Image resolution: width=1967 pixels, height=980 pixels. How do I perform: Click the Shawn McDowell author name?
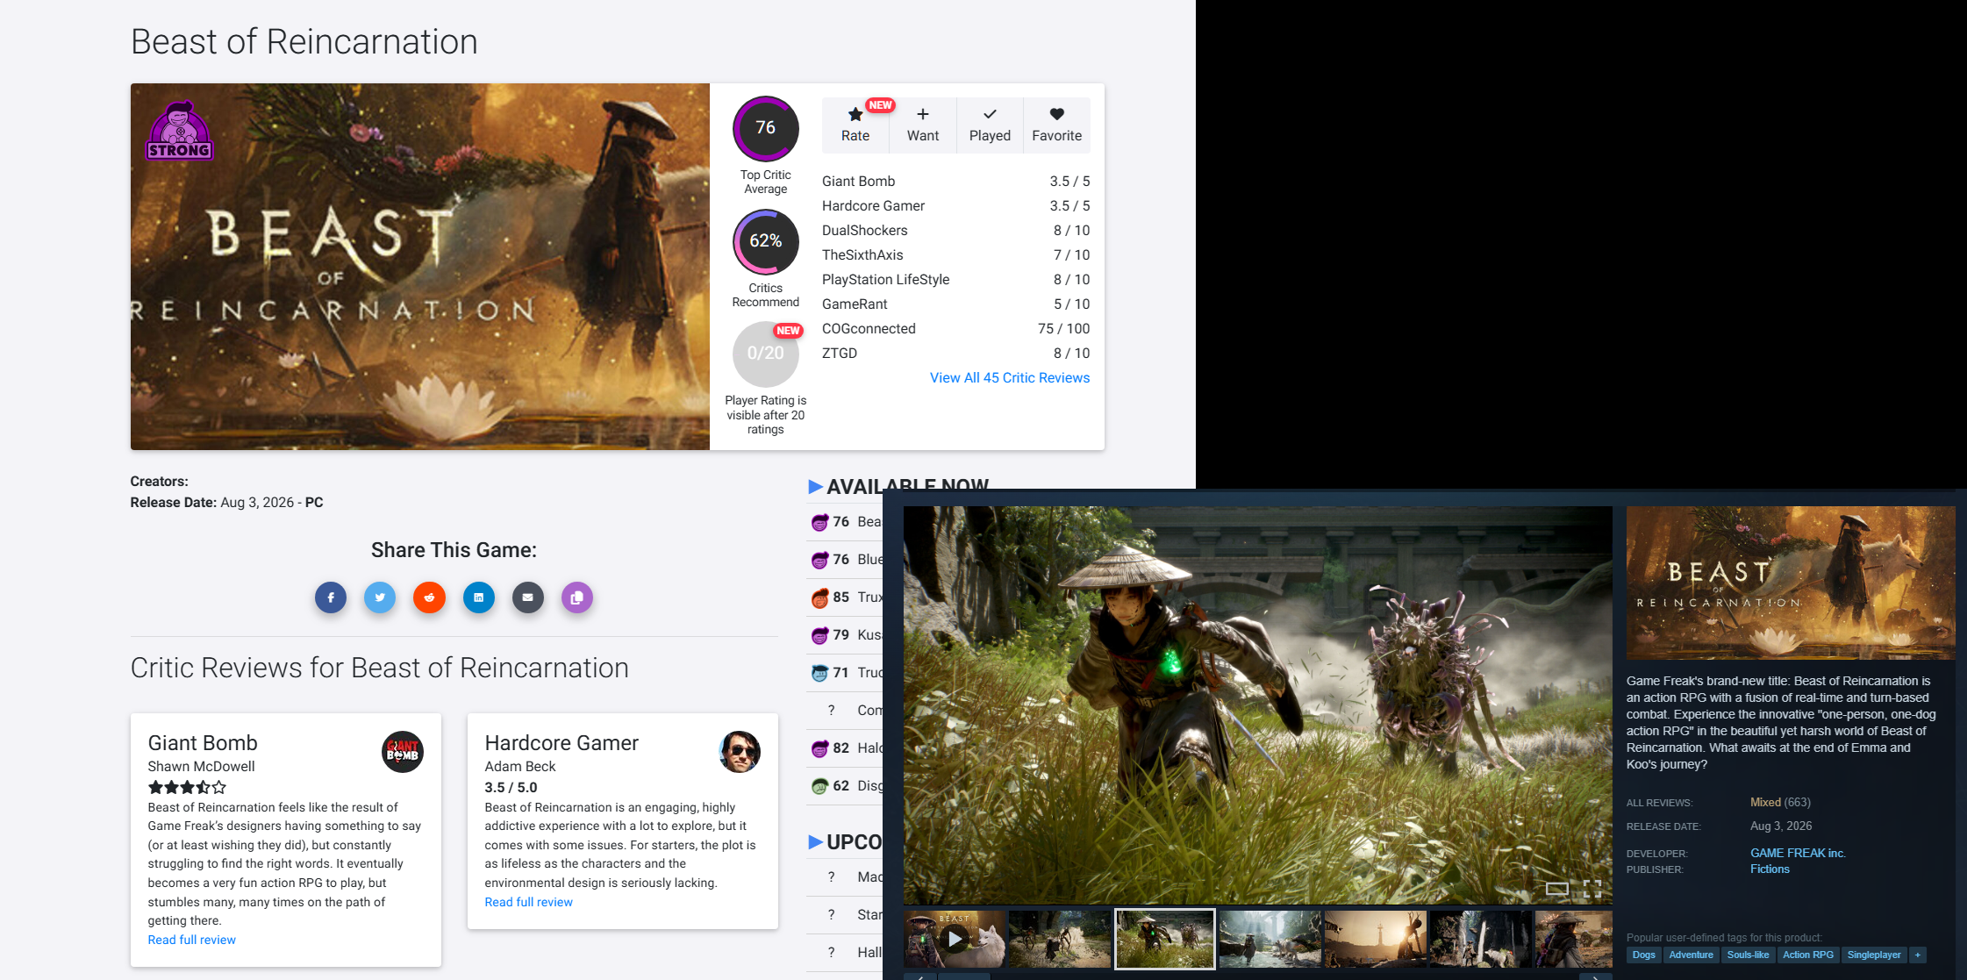(x=201, y=767)
